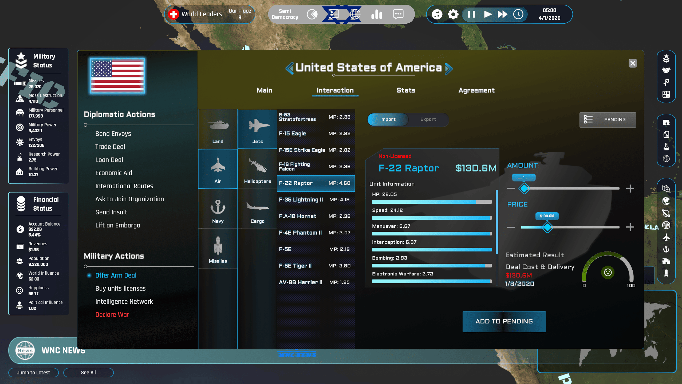Open the bar chart statistics icon
Image resolution: width=682 pixels, height=384 pixels.
[x=377, y=14]
